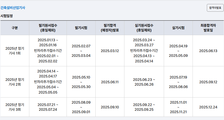The width and height of the screenshot is (224, 120).
Task: Click the 2025.07.21 ~ 2025.07.24 application period cell
Action: [48, 107]
